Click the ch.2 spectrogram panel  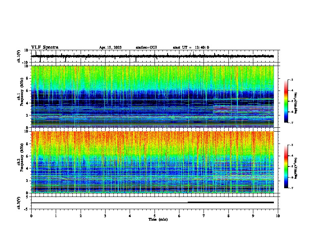tap(153, 162)
